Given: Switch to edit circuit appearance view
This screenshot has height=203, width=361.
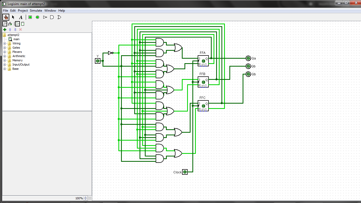Looking at the screenshot, I should 23,24.
